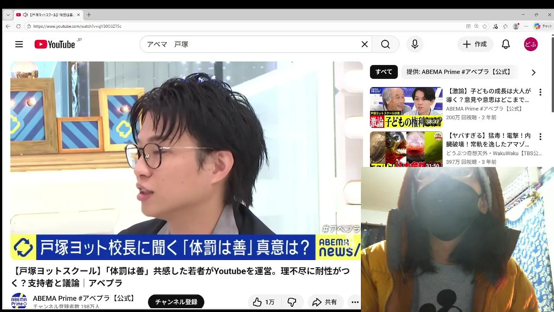Screen dimensions: 554x312
Task: Mute the tab via speaker icon
Action: [x=25, y=15]
